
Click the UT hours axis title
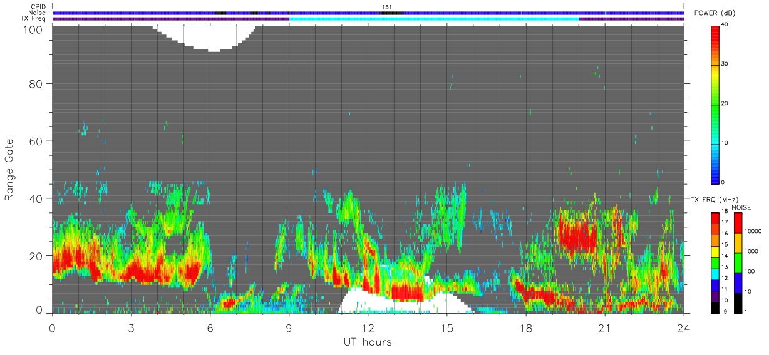pos(368,342)
